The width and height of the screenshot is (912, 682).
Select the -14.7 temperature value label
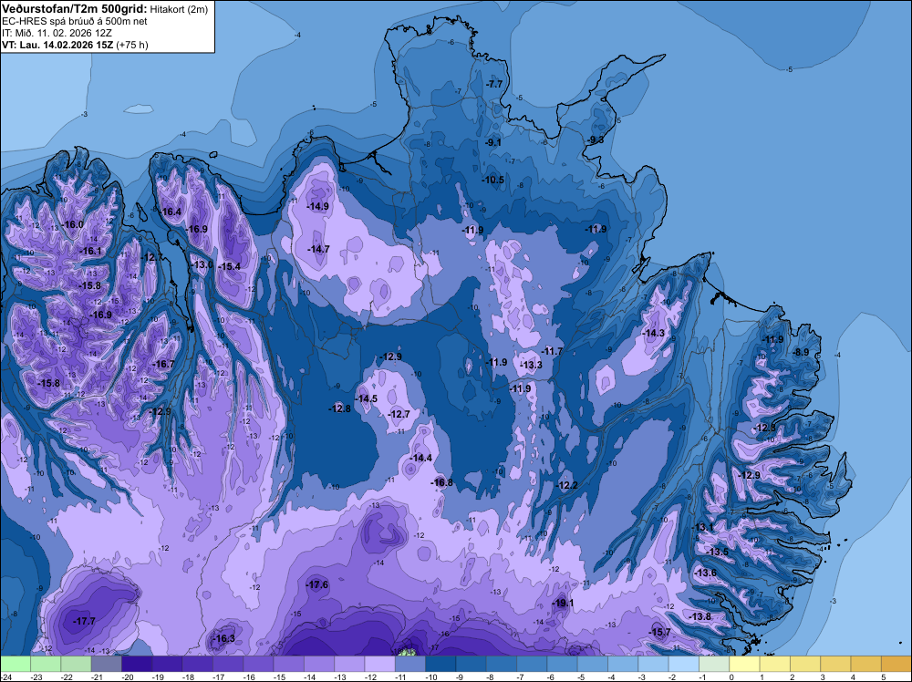coord(318,249)
